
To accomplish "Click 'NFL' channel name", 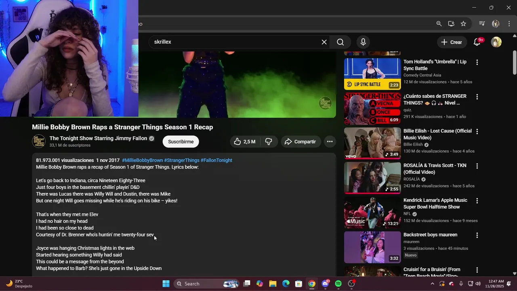I will 407,214.
